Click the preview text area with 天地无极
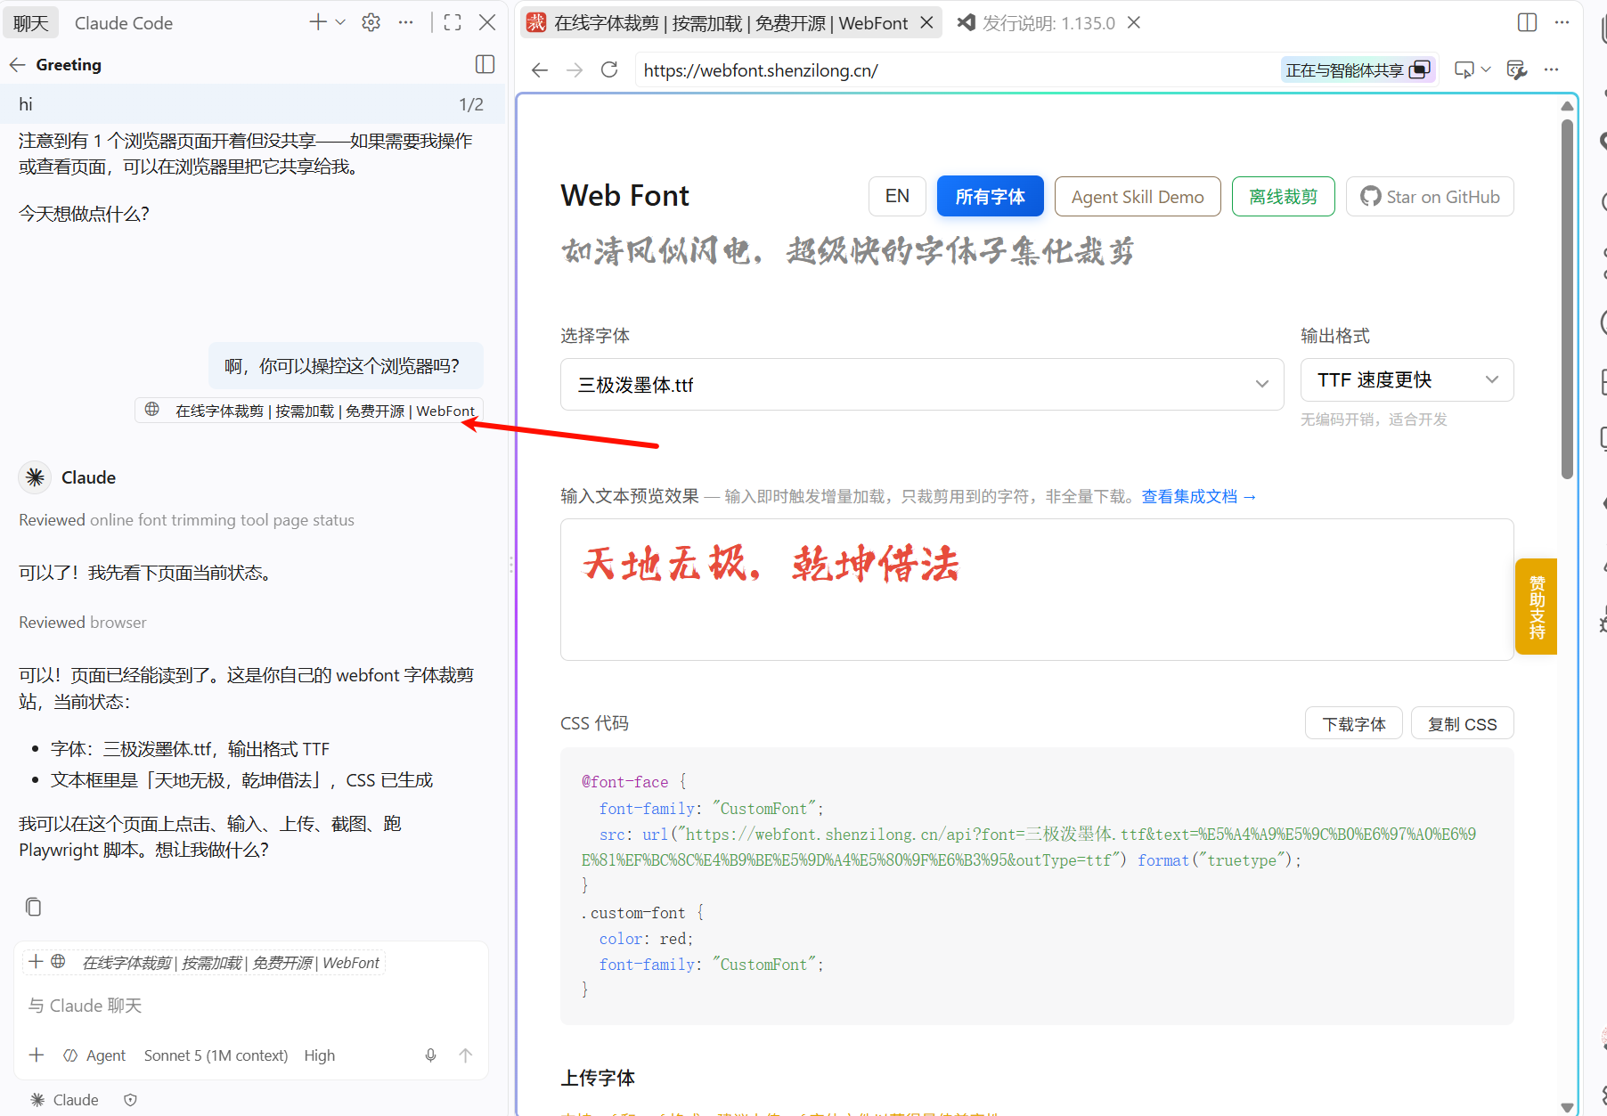The height and width of the screenshot is (1116, 1607). [1037, 589]
